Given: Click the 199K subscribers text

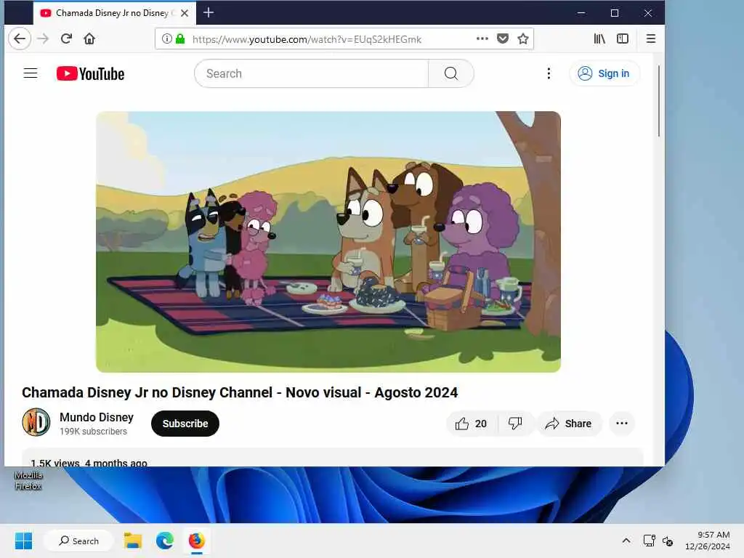Looking at the screenshot, I should pos(94,432).
